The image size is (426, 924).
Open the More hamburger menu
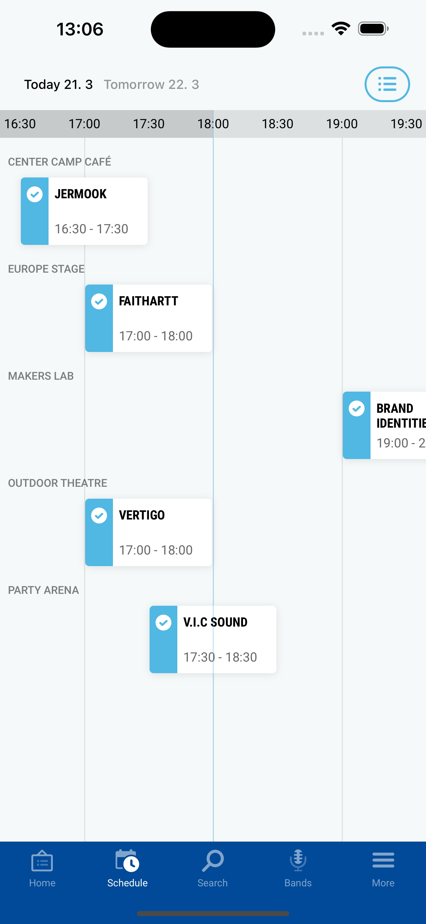383,861
